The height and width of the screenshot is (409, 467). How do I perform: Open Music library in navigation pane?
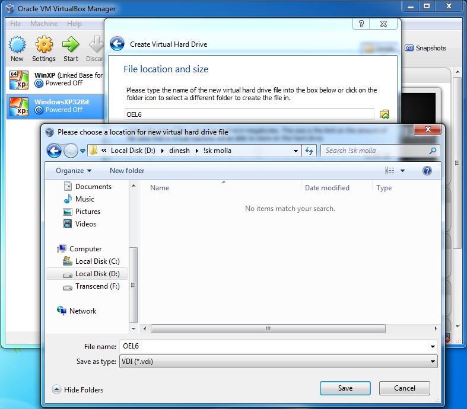(x=80, y=199)
